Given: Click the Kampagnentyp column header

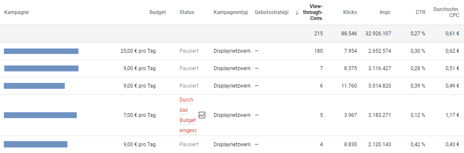Looking at the screenshot, I should [231, 12].
